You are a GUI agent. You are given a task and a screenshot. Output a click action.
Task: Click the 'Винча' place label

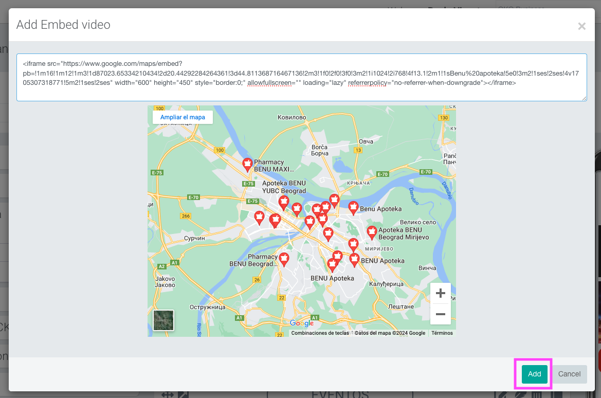coord(427,268)
